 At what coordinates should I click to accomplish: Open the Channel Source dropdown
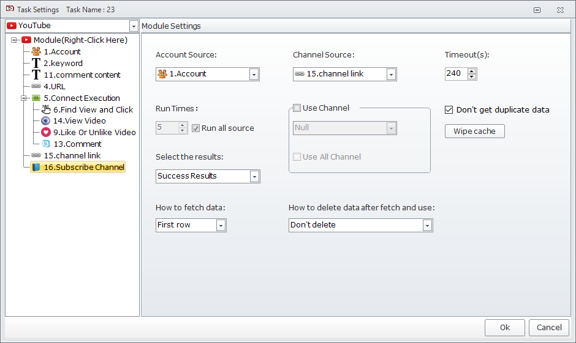(x=391, y=74)
